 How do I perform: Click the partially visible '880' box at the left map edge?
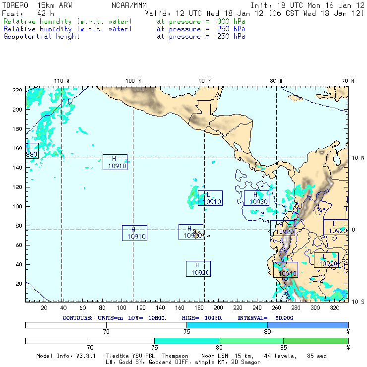32,151
